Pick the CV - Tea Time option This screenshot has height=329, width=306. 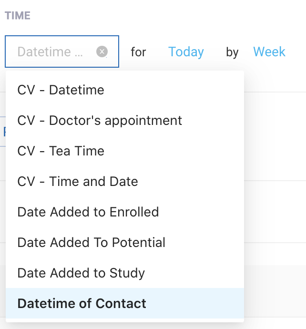point(61,151)
